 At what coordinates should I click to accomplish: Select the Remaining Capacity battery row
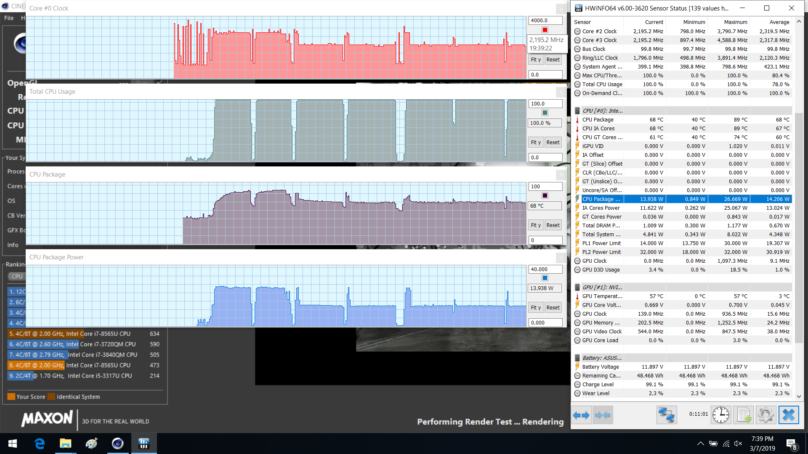(683, 376)
